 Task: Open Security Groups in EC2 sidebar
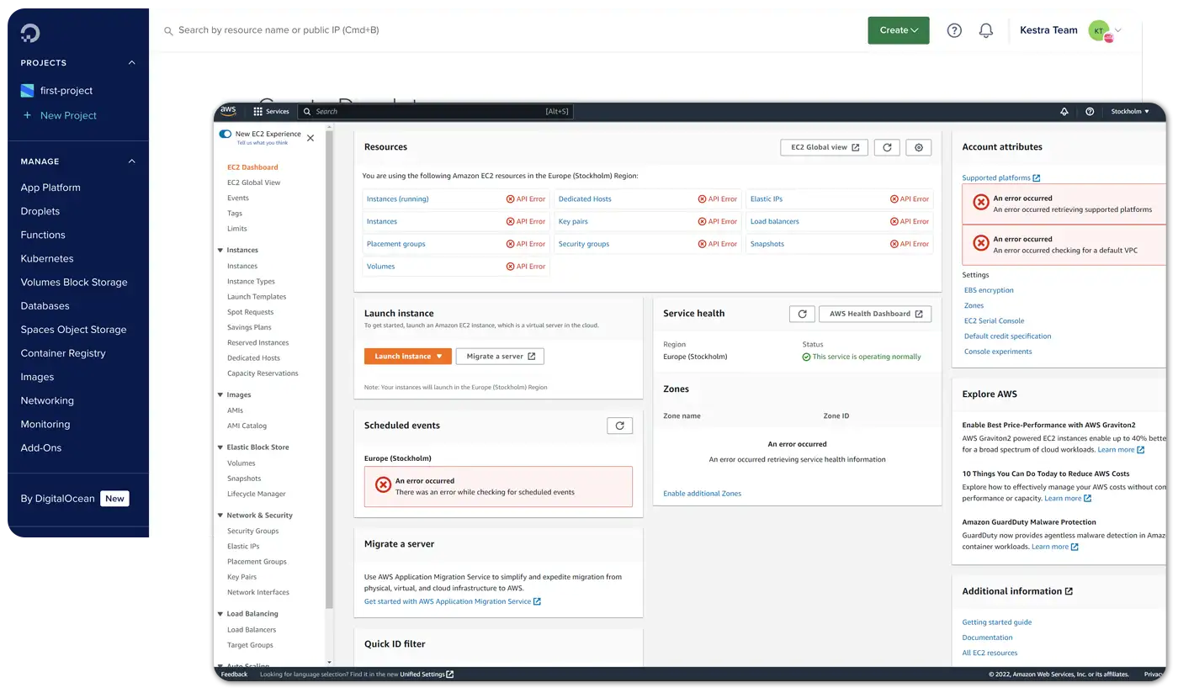pos(252,531)
